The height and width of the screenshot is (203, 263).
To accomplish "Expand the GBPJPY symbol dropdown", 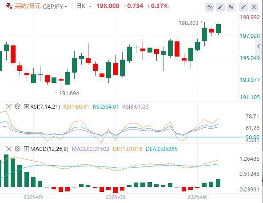I will (66, 7).
